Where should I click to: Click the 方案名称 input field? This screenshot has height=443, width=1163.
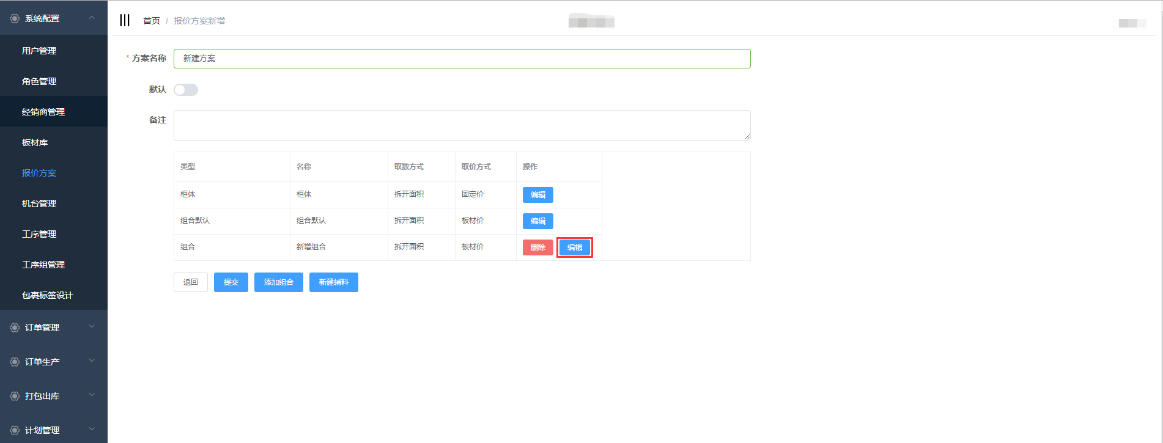462,59
